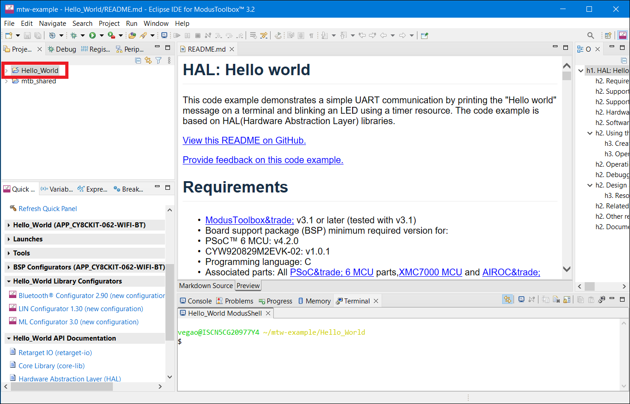The image size is (630, 404).
Task: Switch to the Console tab
Action: [x=196, y=301]
